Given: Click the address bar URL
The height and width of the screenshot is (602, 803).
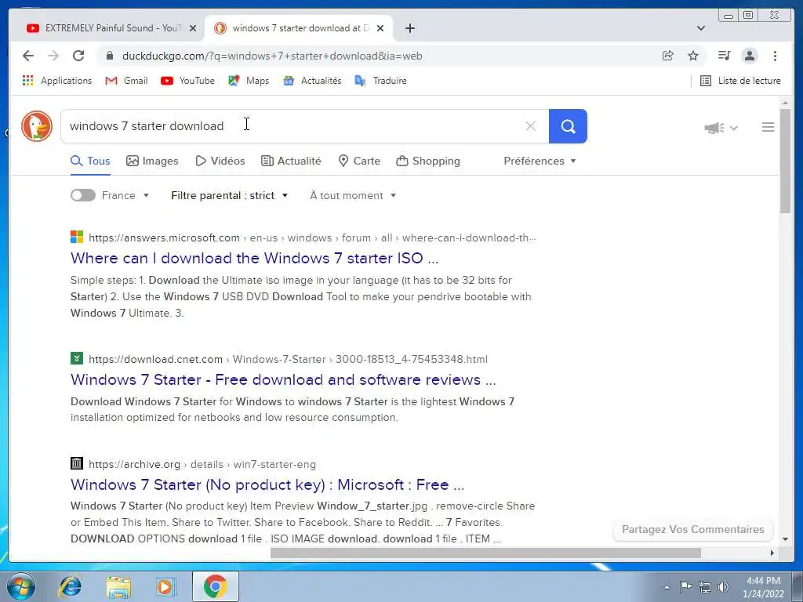Looking at the screenshot, I should point(272,56).
